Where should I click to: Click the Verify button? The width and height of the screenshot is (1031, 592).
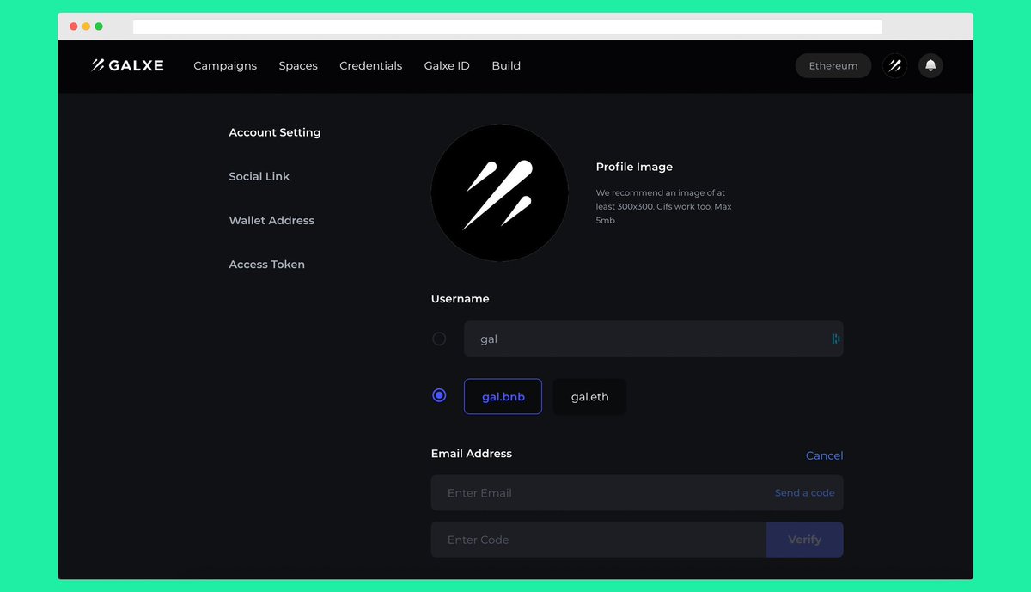pyautogui.click(x=805, y=540)
